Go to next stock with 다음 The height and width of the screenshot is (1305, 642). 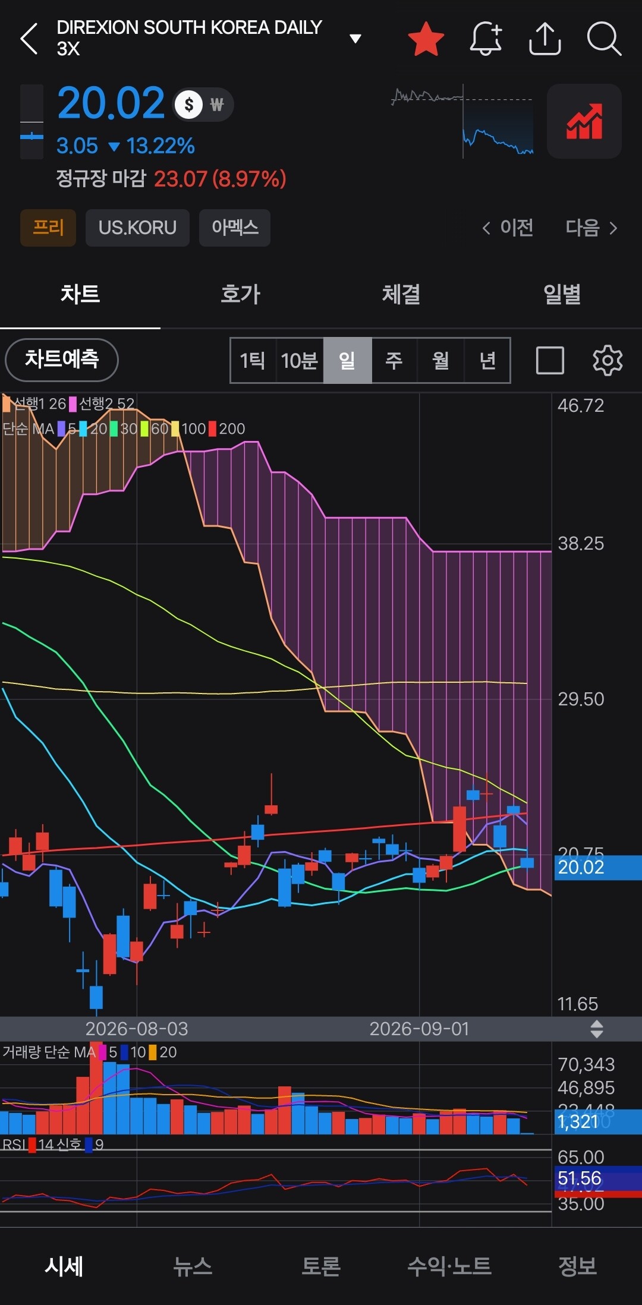(x=591, y=228)
